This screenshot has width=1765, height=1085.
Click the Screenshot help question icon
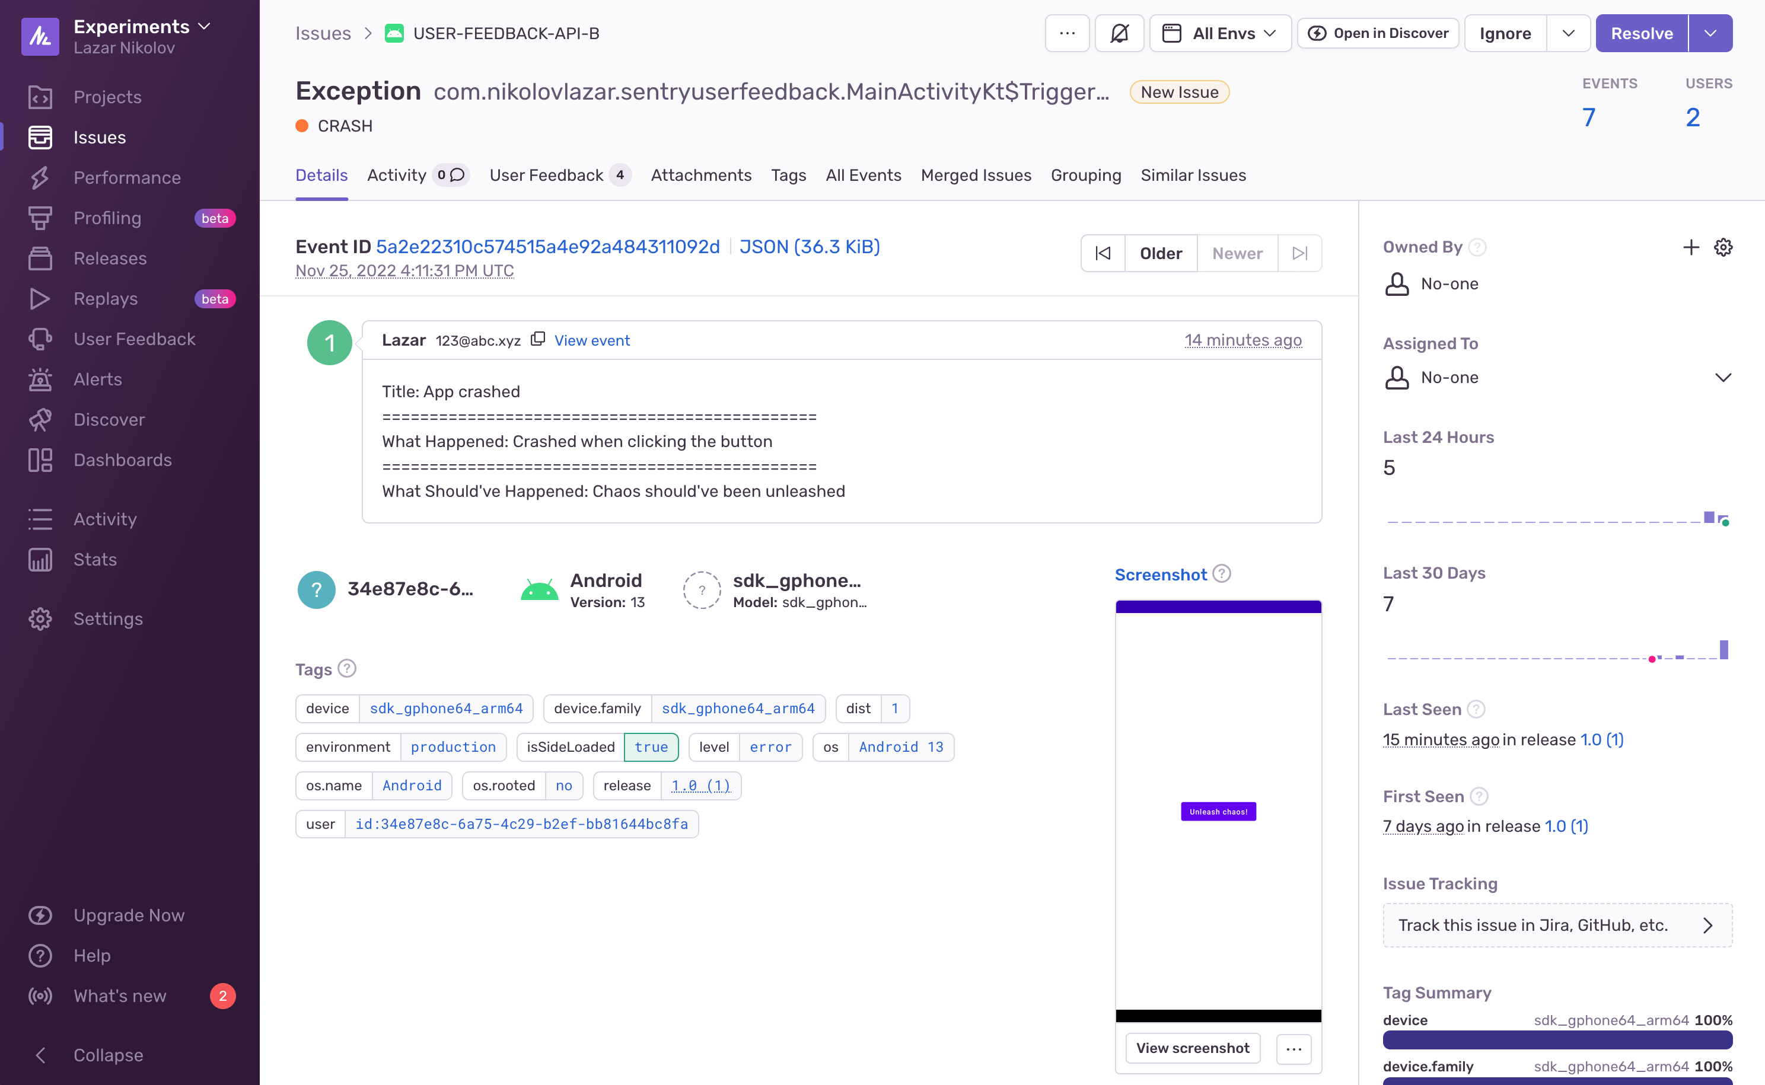1222,574
